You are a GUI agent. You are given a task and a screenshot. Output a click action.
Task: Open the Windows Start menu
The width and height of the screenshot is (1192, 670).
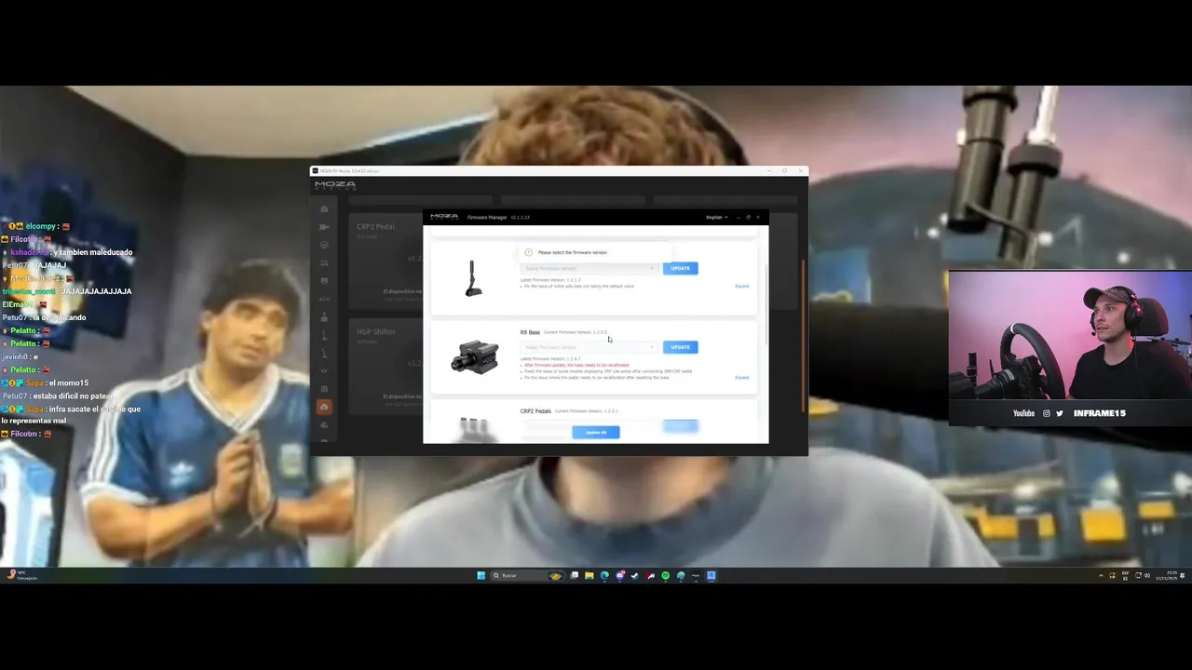pos(481,575)
